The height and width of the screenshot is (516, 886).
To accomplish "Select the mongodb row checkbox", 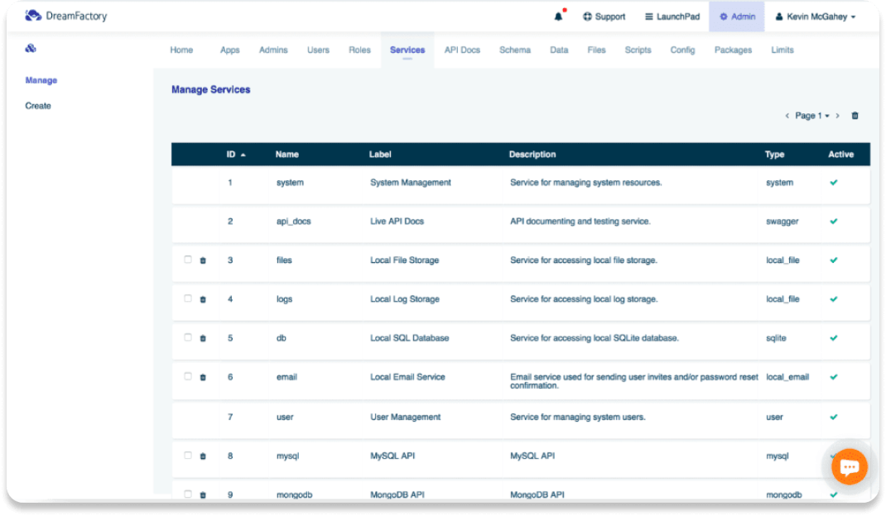I will pyautogui.click(x=188, y=494).
